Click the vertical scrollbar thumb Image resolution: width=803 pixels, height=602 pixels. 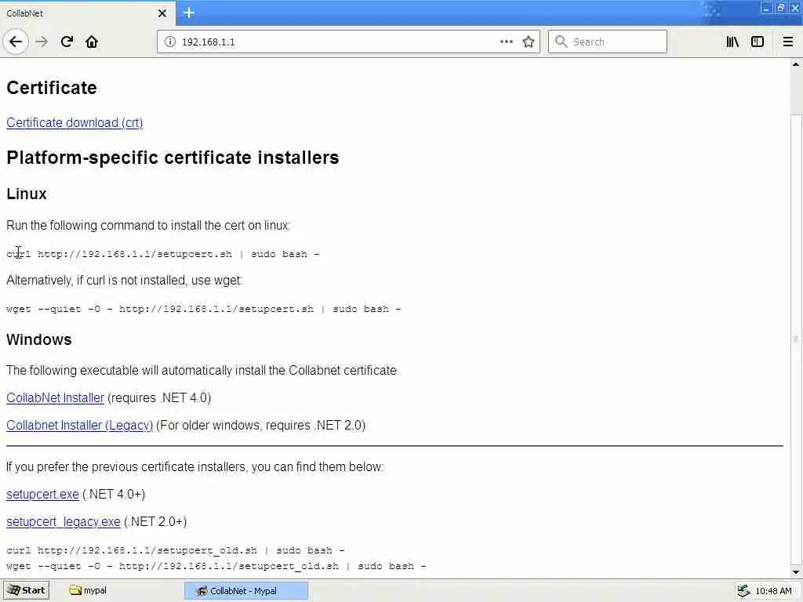pos(796,339)
